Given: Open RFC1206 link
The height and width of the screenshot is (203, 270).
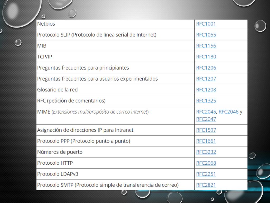Looking at the screenshot, I should tap(206, 68).
